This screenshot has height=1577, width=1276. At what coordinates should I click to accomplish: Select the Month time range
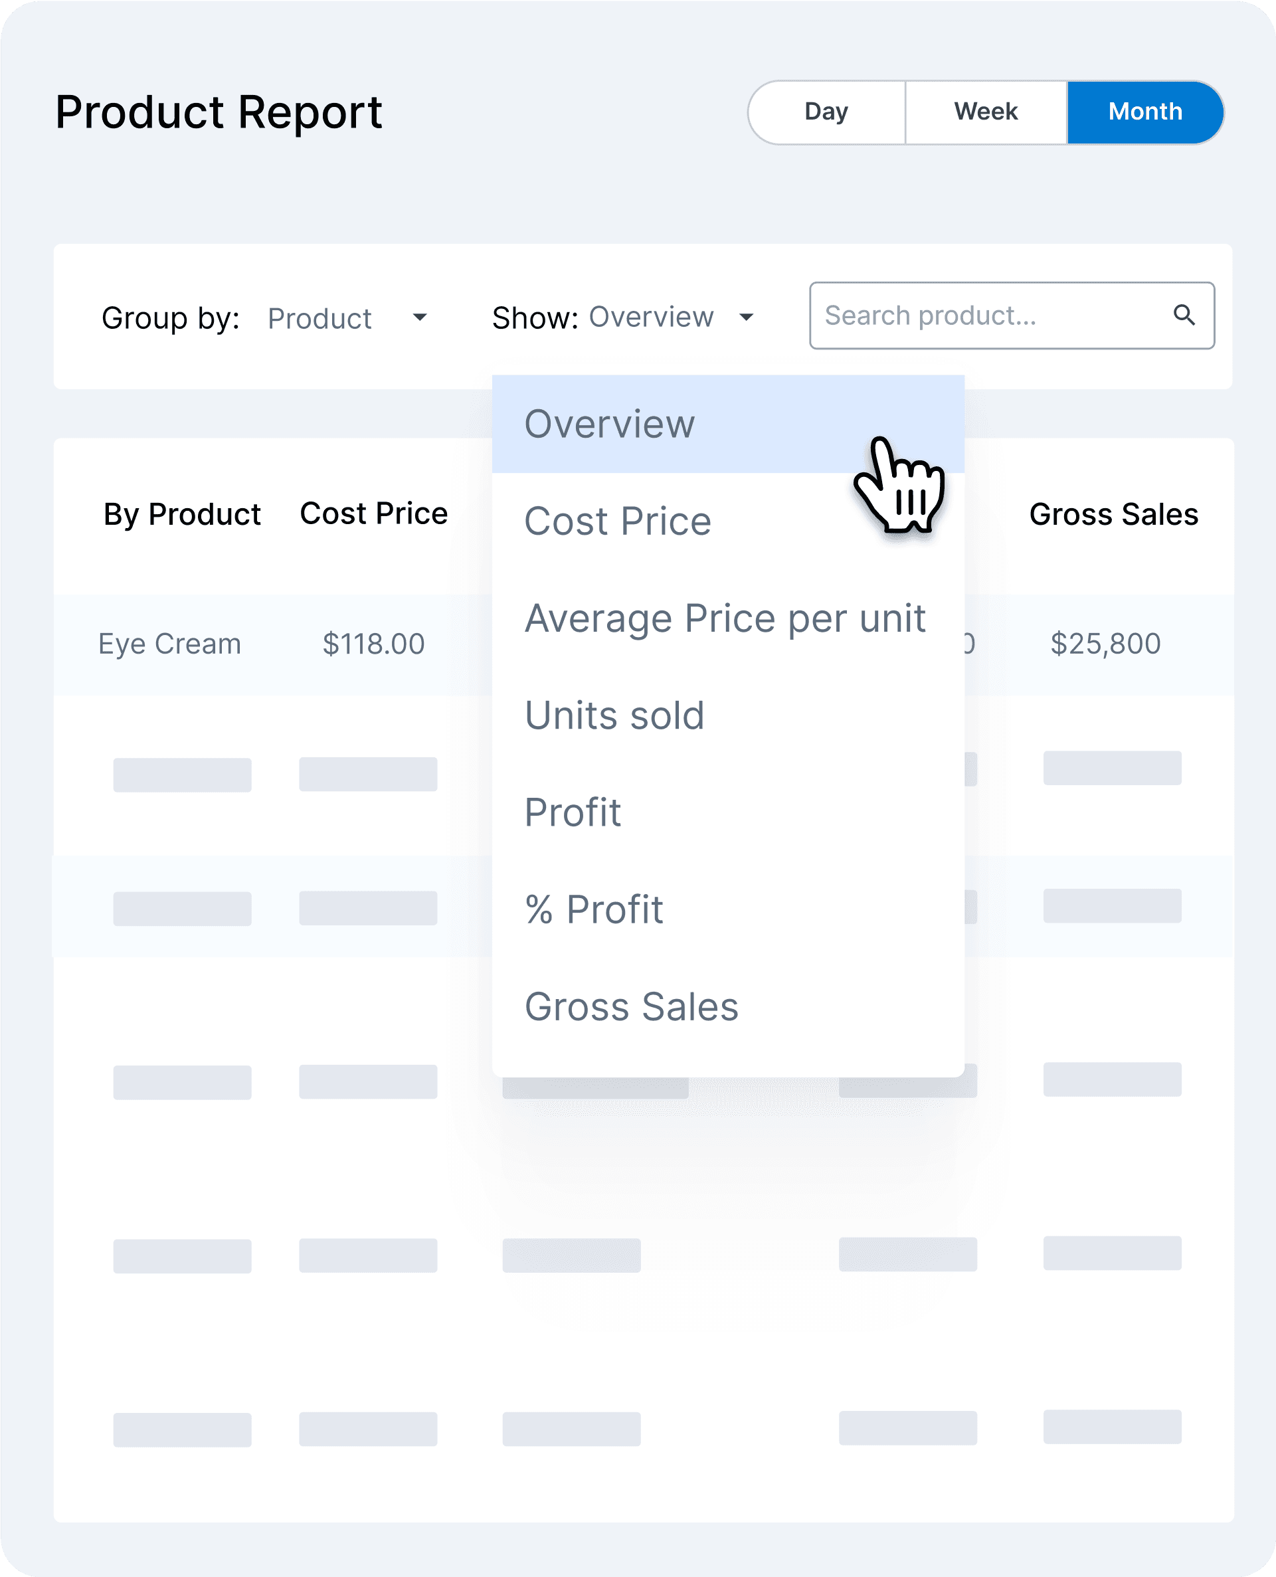[1144, 112]
